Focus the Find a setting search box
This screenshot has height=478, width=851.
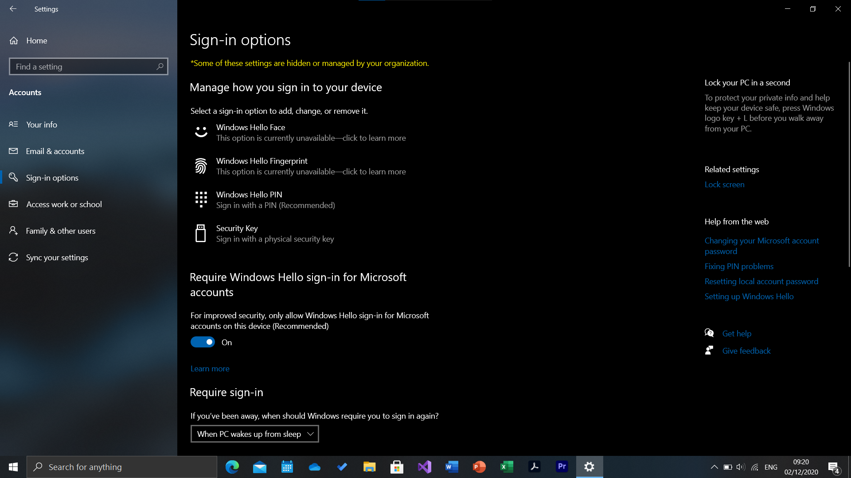click(89, 66)
